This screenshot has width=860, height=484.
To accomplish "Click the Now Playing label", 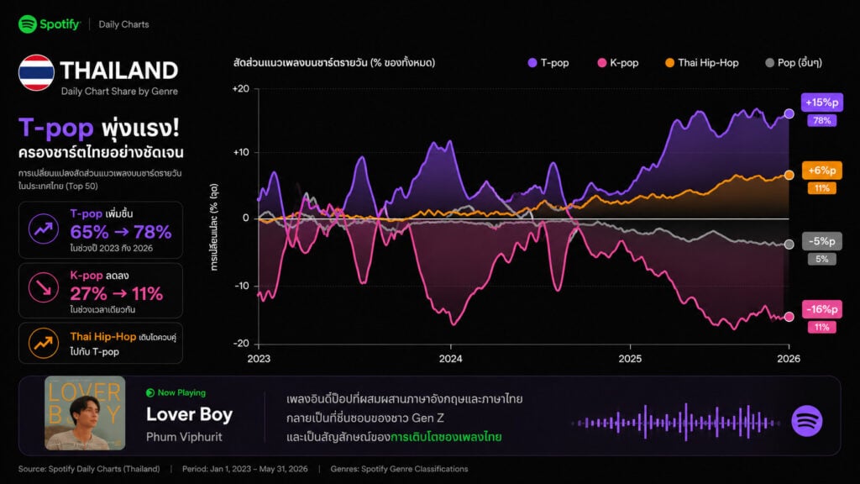I will pos(181,393).
